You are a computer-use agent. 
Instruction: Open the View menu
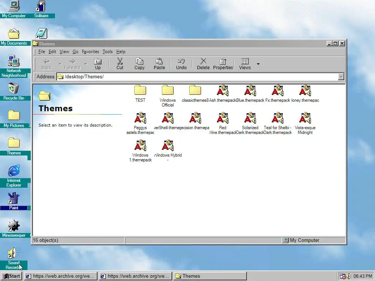coord(64,52)
